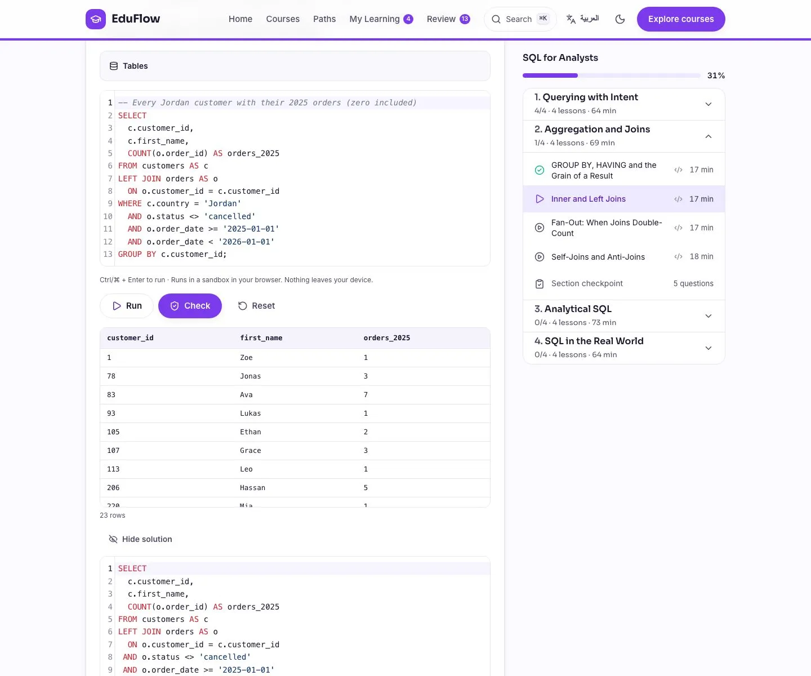Open the completed GROUP BY, HAVING lesson
This screenshot has width=811, height=676.
(x=624, y=170)
